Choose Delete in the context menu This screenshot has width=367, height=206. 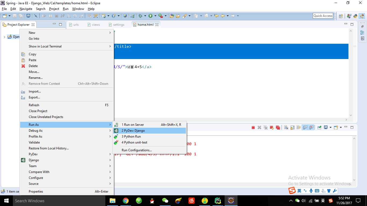(x=67, y=66)
